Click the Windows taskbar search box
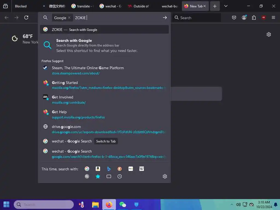280x210 pixels. pyautogui.click(x=44, y=205)
